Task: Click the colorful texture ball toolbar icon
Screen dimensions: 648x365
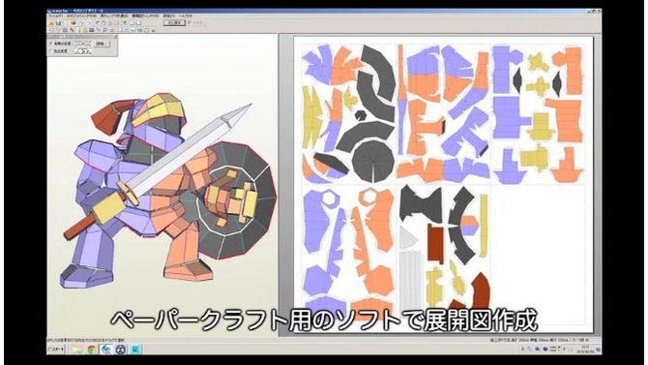Action: coord(74,23)
